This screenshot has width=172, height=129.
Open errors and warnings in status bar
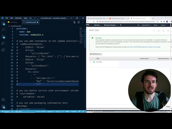(19, 112)
